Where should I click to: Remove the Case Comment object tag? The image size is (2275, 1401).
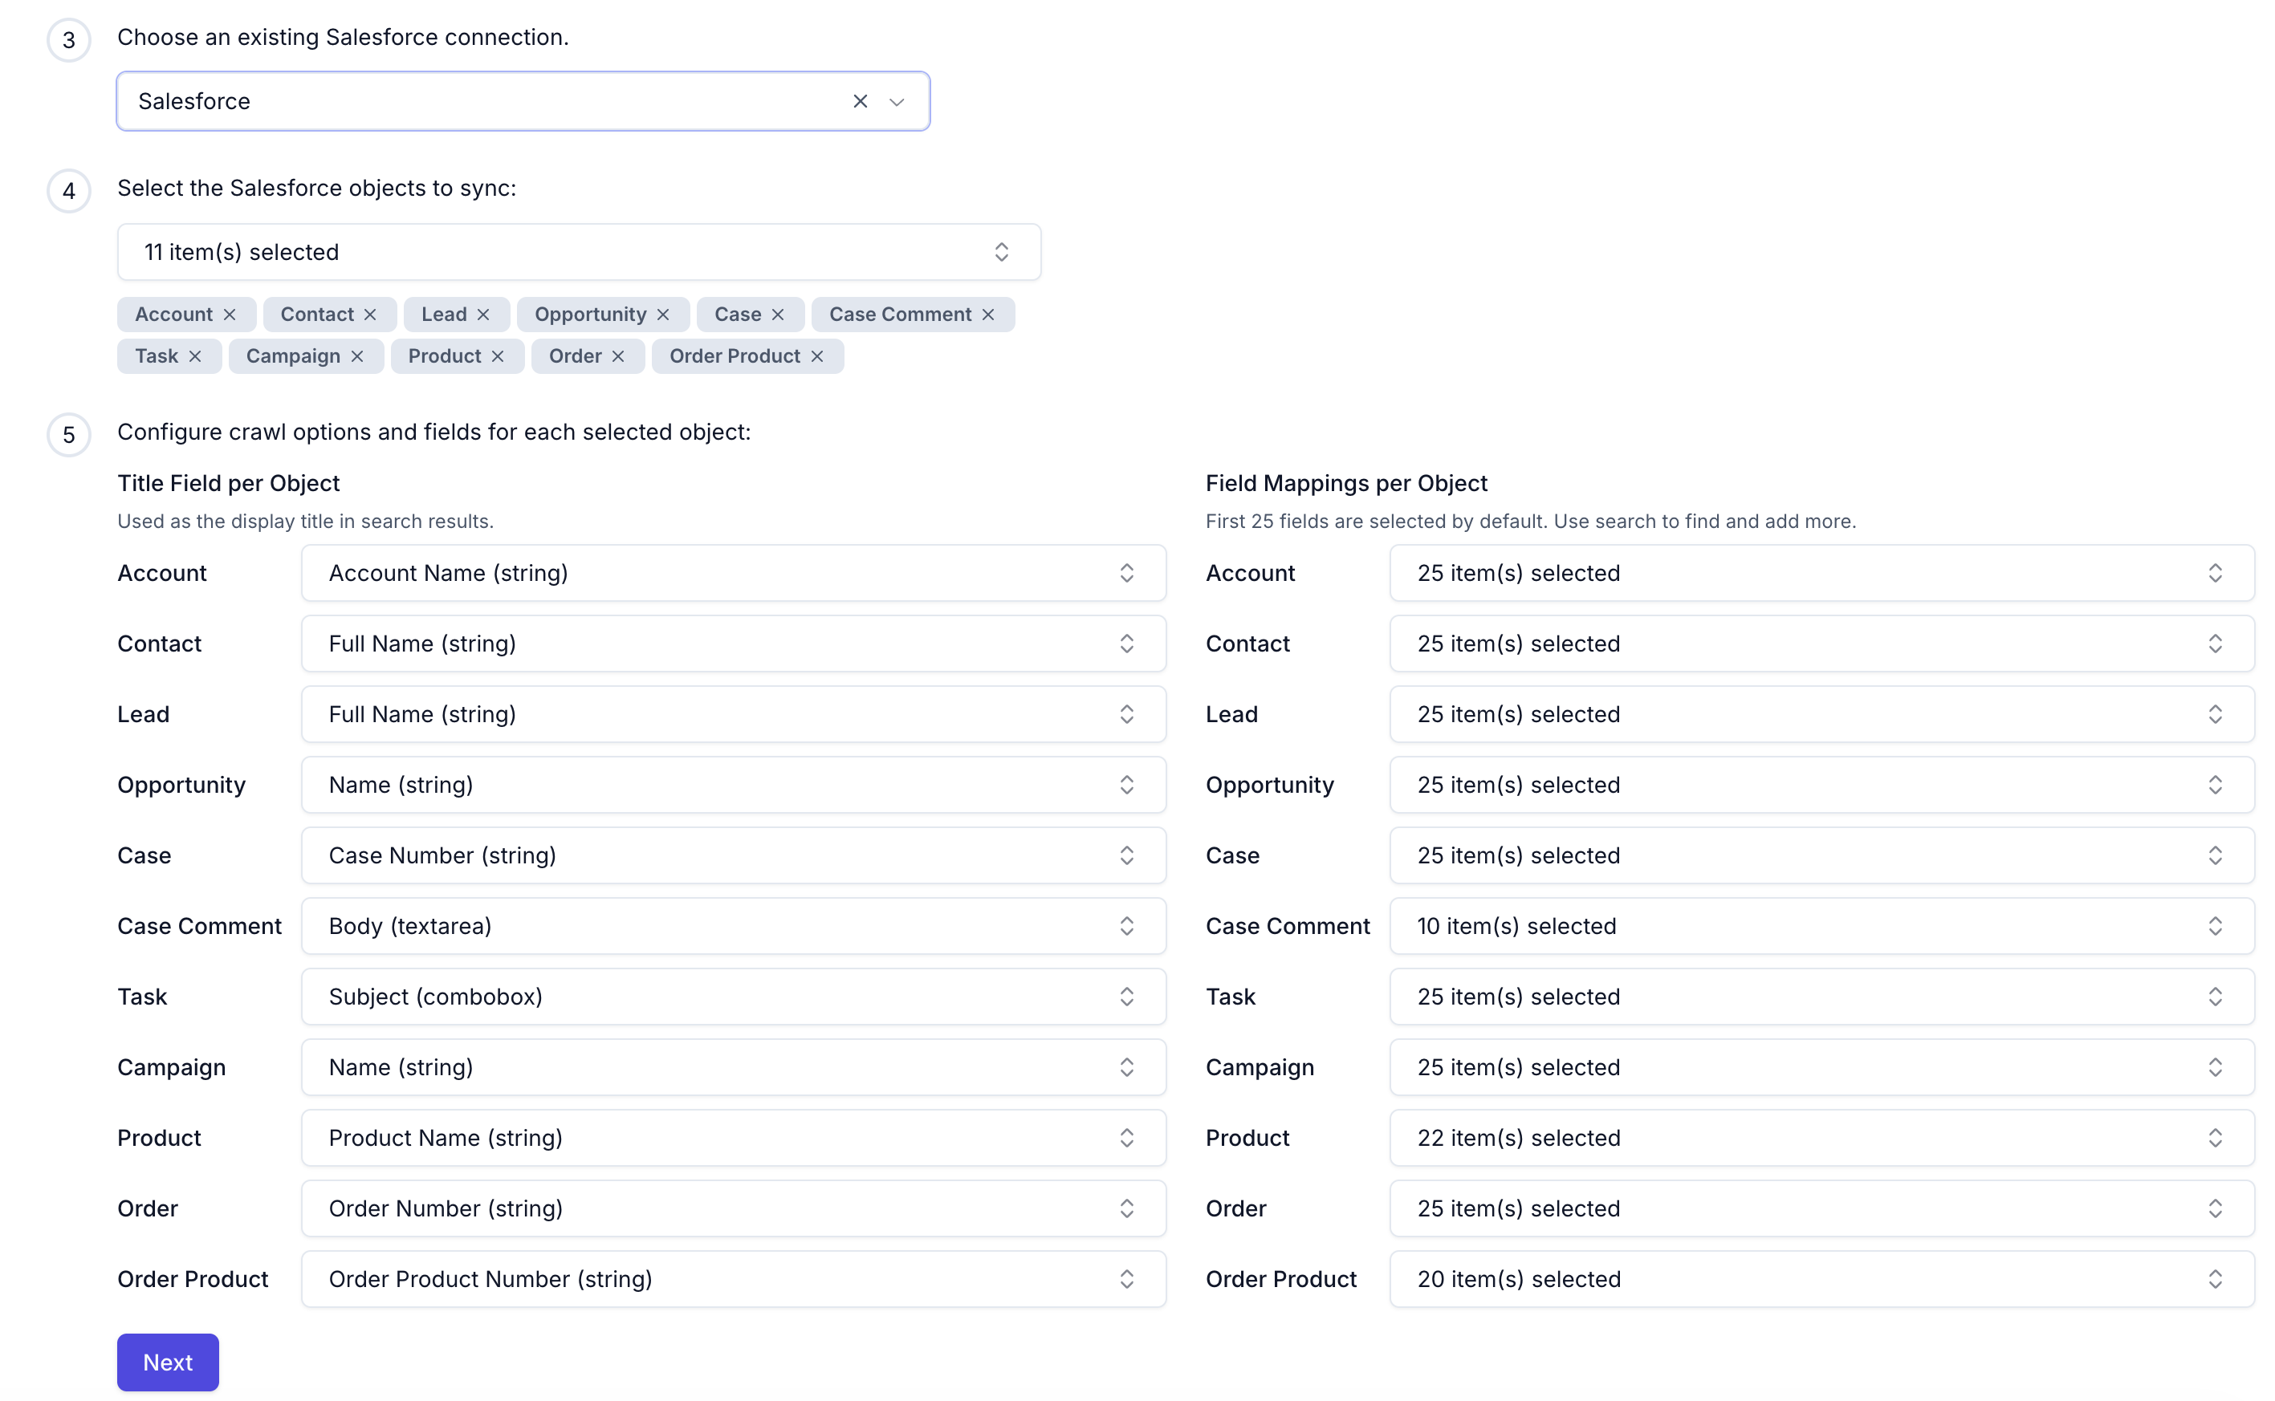point(988,314)
